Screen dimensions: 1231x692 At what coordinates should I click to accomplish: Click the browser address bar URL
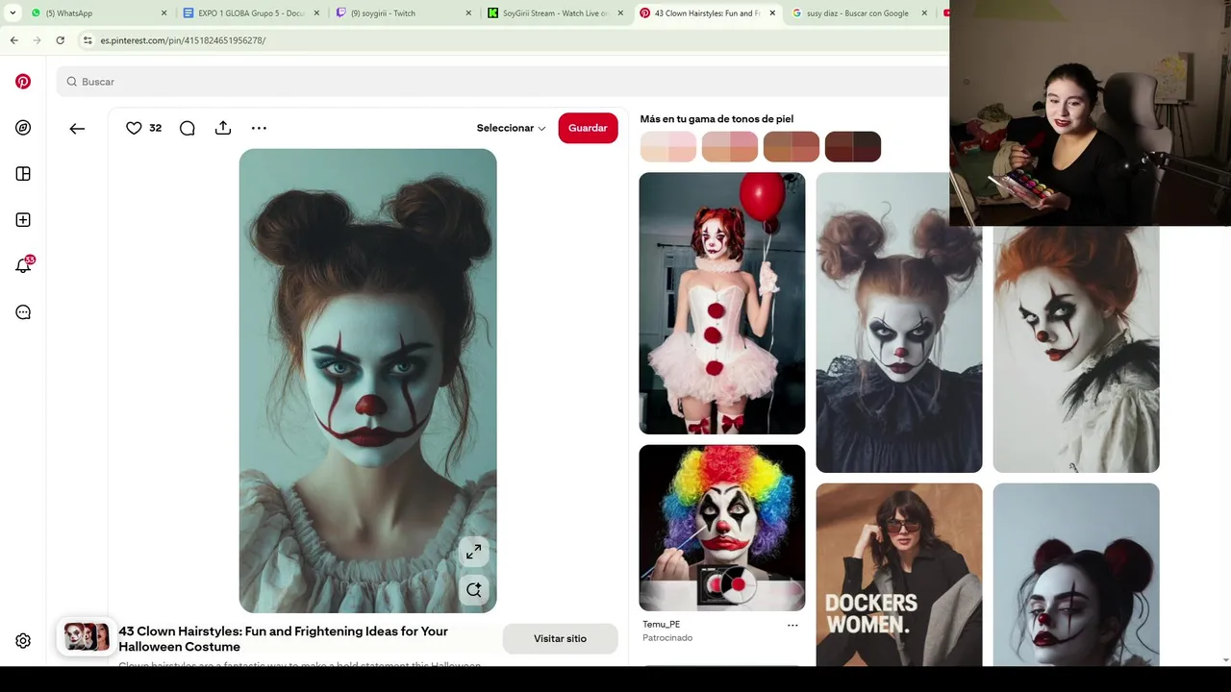pos(183,40)
